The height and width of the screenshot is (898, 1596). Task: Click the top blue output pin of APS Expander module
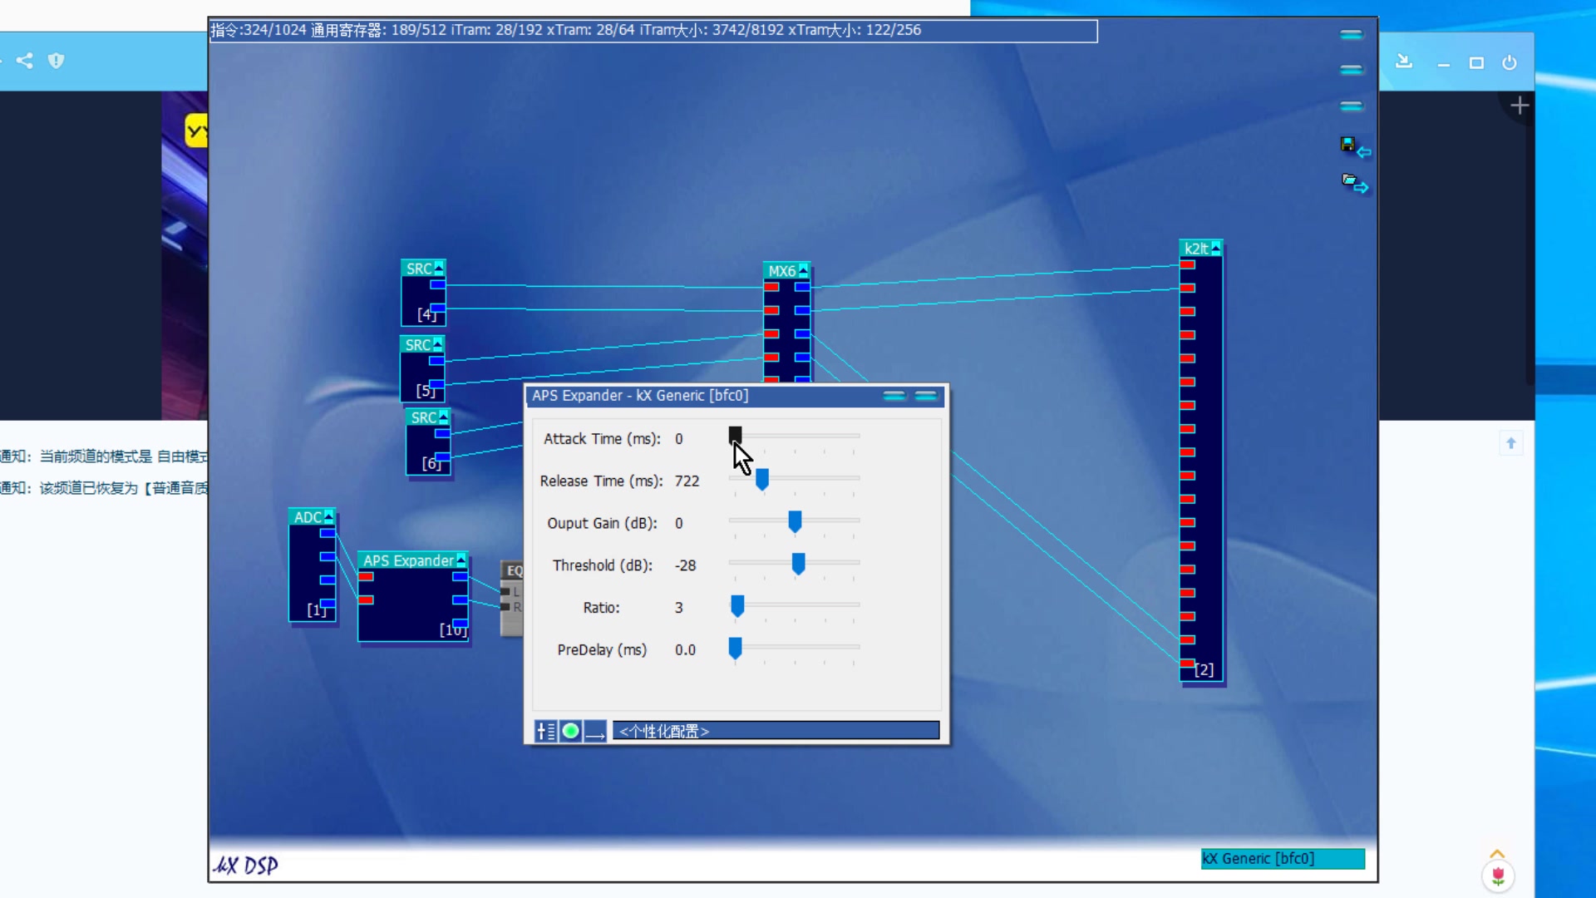460,576
